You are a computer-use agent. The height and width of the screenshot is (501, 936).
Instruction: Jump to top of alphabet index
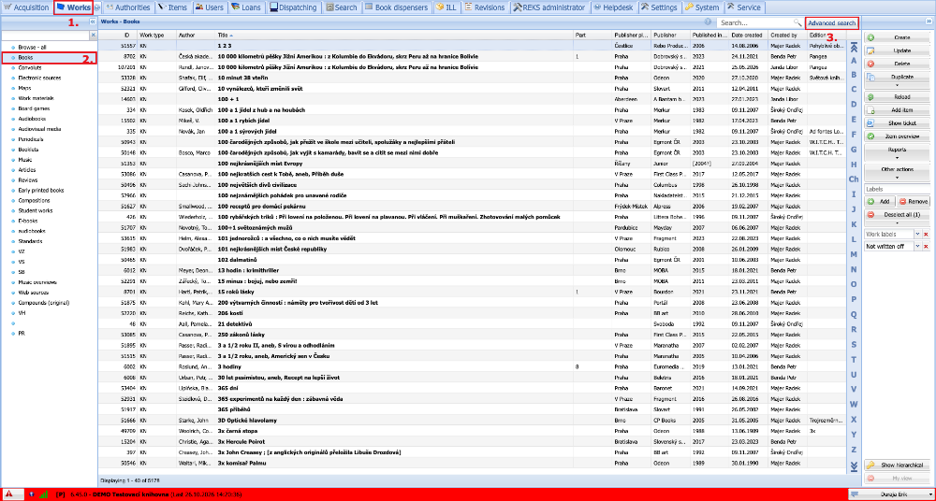(854, 47)
